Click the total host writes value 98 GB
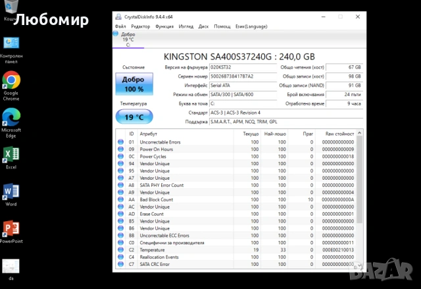The image size is (421, 289). click(344, 76)
